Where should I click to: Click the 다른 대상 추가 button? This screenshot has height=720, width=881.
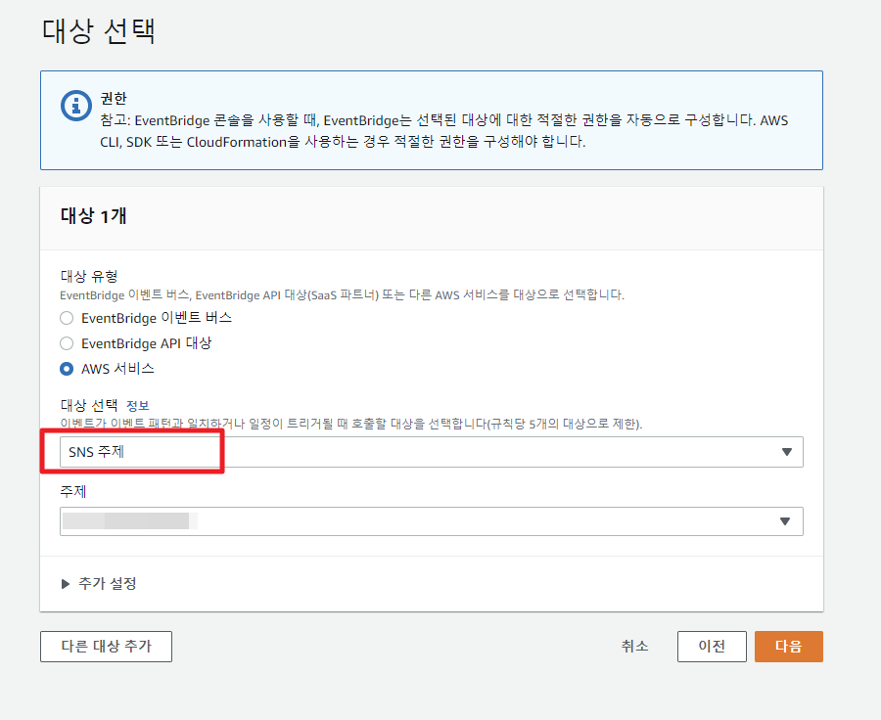pos(106,647)
